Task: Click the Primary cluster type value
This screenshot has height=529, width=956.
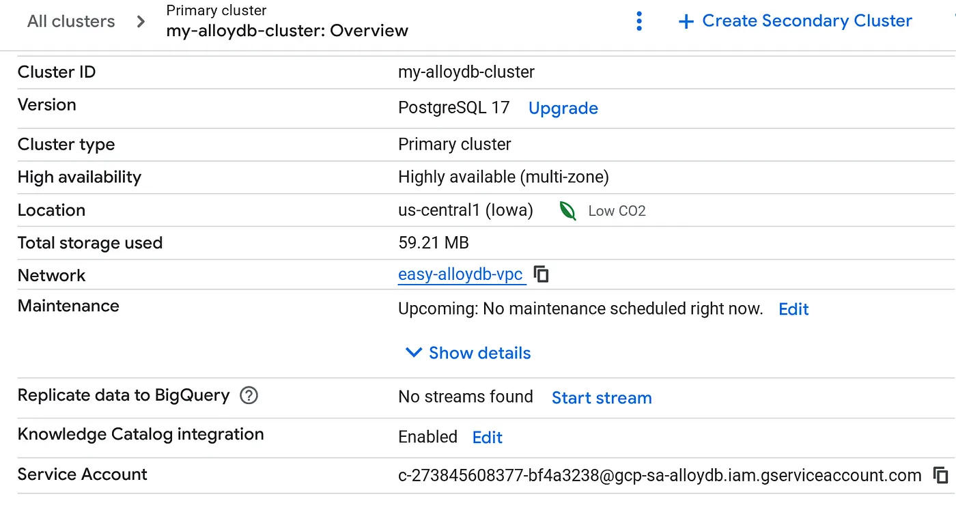Action: pyautogui.click(x=455, y=145)
